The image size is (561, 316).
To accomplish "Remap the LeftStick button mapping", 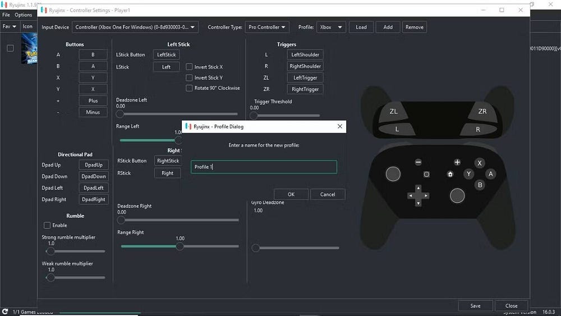I will (167, 55).
